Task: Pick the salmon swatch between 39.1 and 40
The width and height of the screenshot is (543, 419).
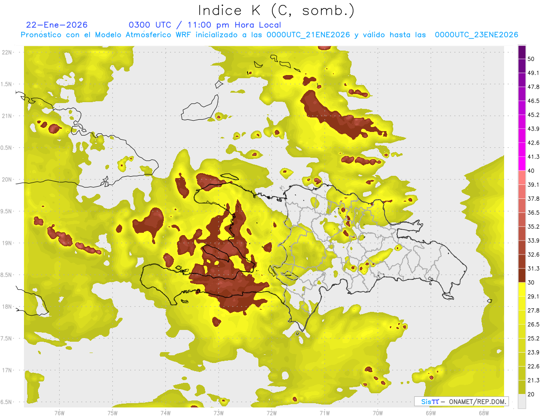Action: pos(522,178)
